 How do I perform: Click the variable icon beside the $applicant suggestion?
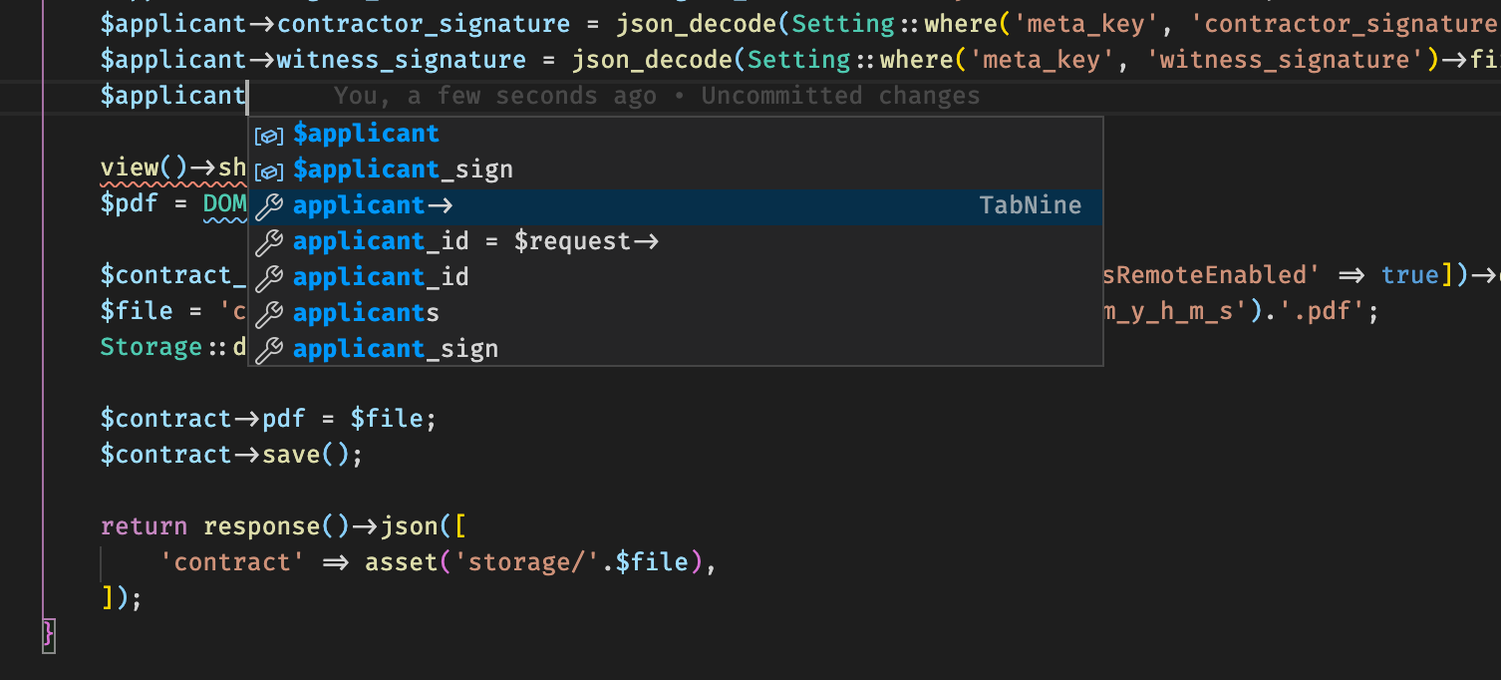(x=269, y=135)
